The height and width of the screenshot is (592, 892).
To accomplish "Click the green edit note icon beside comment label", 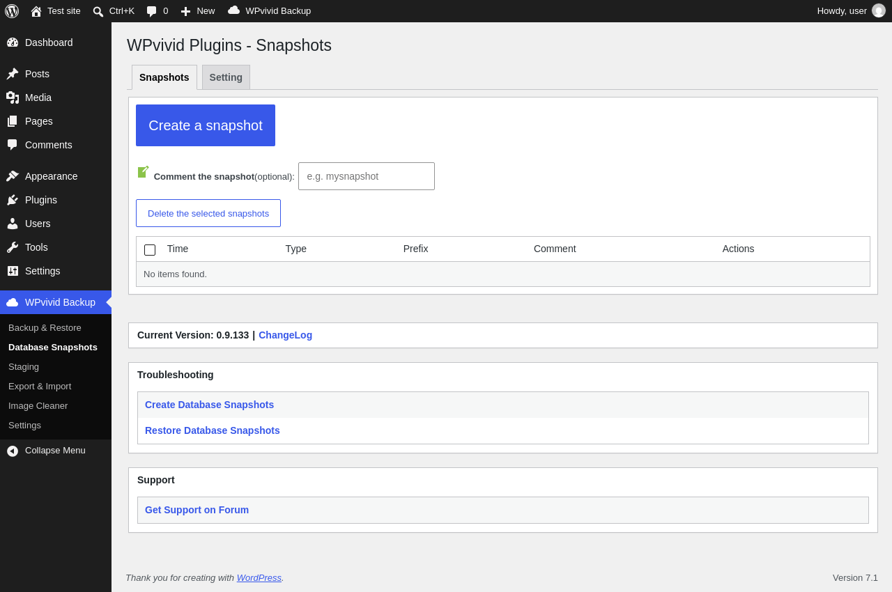I will tap(144, 171).
